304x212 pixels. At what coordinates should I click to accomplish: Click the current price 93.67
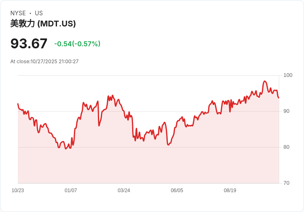coord(29,43)
